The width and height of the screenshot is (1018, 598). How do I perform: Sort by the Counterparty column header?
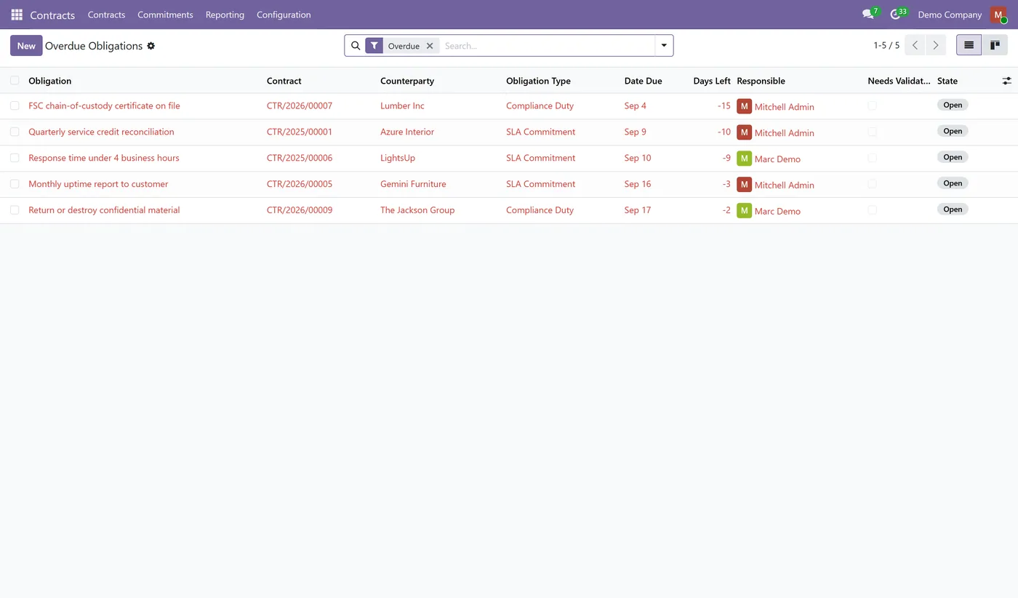(407, 81)
